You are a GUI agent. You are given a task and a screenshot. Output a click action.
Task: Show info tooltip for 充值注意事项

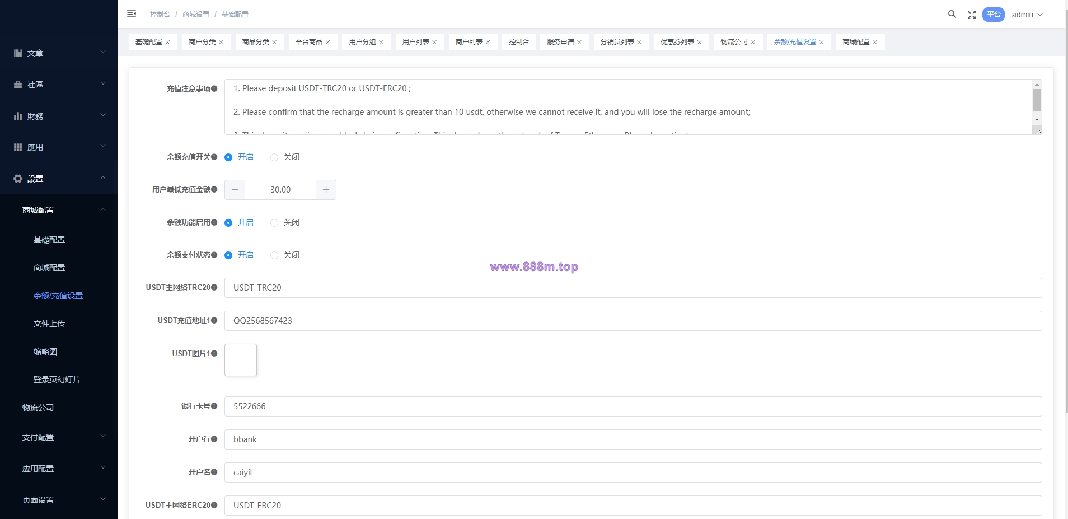(x=214, y=88)
